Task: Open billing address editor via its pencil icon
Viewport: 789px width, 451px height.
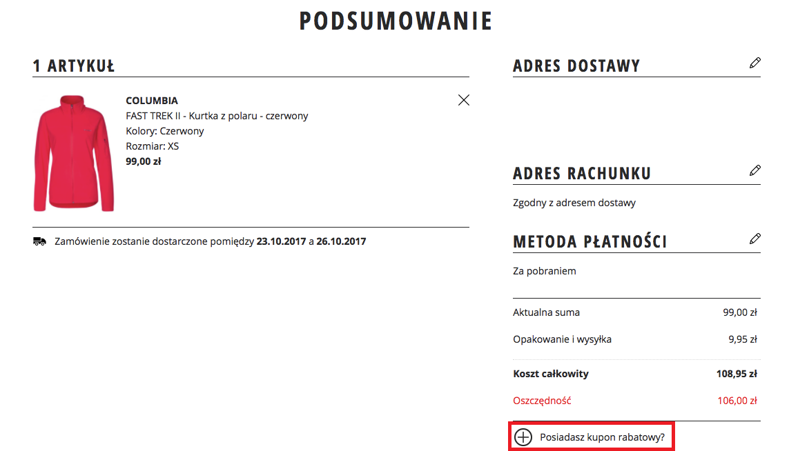Action: [x=756, y=170]
